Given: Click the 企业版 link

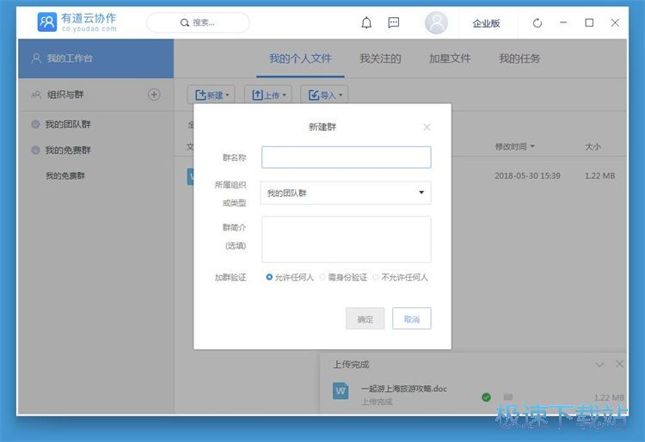Looking at the screenshot, I should click(486, 23).
